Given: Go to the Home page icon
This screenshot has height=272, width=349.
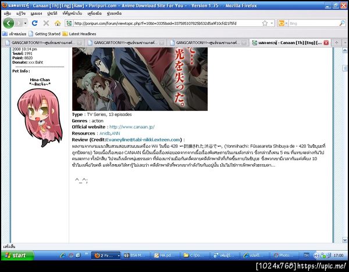Looking at the screenshot, I should [x=58, y=23].
